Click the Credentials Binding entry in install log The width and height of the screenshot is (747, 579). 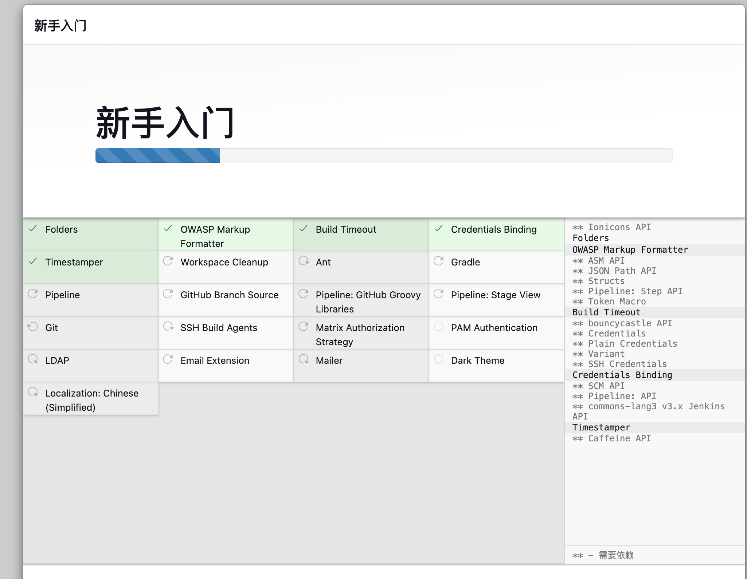pyautogui.click(x=622, y=375)
